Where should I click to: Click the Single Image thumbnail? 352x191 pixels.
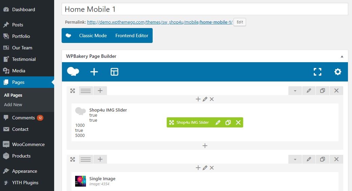point(80,181)
